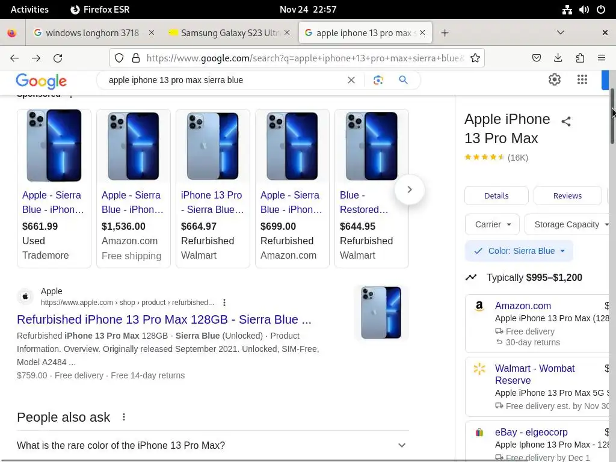Go to the Google logo homepage
616x462 pixels.
click(x=42, y=81)
